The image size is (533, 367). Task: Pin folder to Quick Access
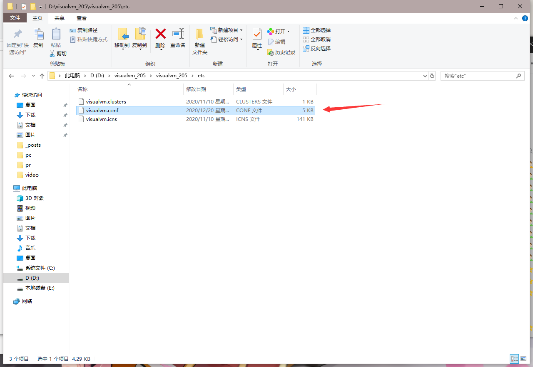point(17,34)
